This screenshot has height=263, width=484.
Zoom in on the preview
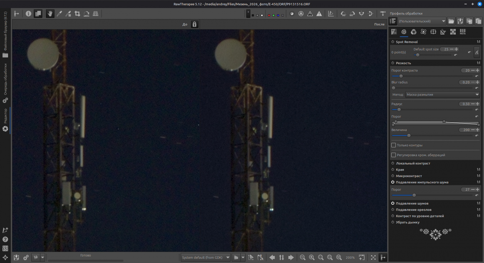(312, 257)
